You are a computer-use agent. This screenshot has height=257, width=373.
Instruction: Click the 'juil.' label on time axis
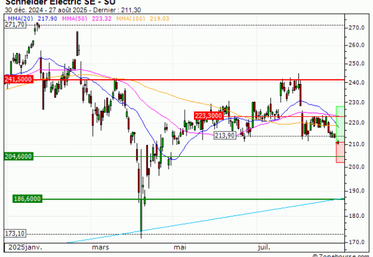[265, 246]
